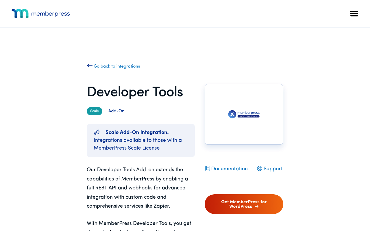Screen dimensions: 370x231
Task: Click the wrench icon in Developer Tools logo
Action: (x=232, y=114)
